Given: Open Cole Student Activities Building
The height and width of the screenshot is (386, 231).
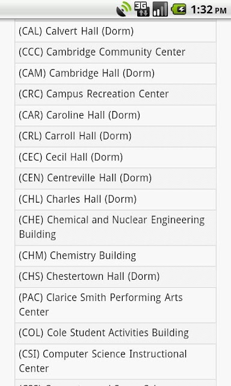Looking at the screenshot, I should coord(115,333).
